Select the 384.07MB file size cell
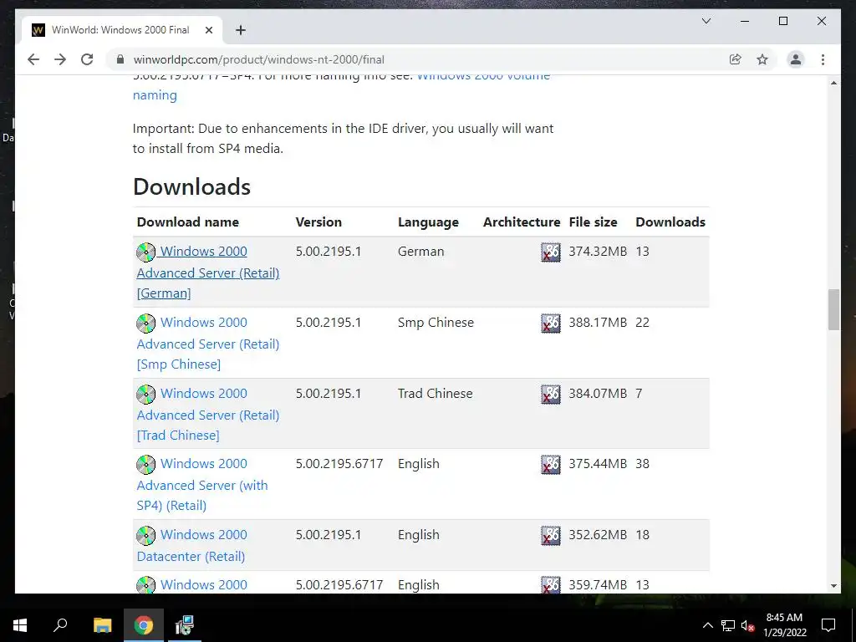This screenshot has width=856, height=642. click(598, 394)
